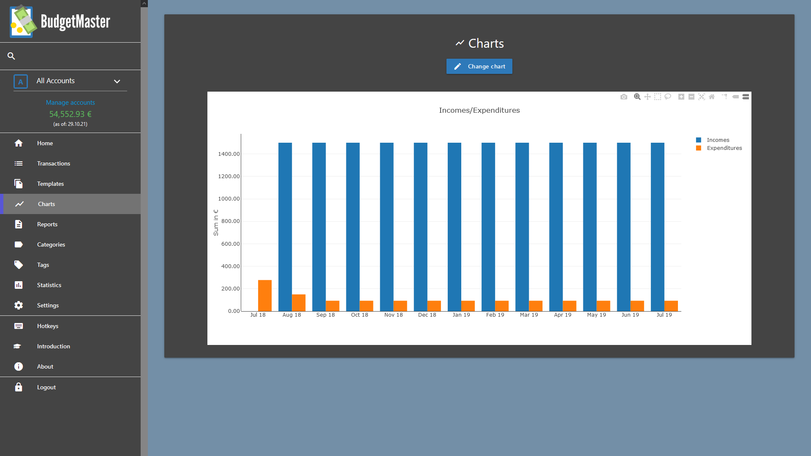Toggle Expenditures series in chart legend

click(719, 148)
